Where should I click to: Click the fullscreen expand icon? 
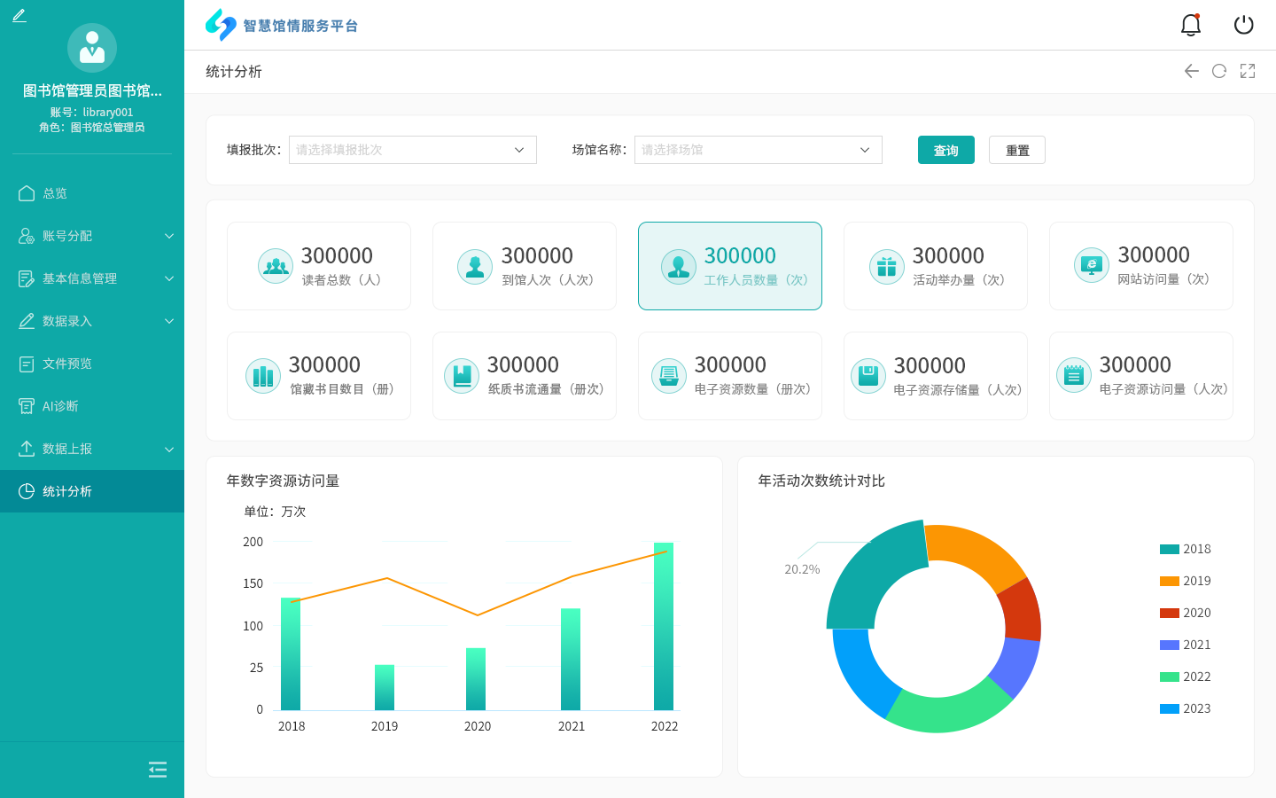click(1248, 71)
